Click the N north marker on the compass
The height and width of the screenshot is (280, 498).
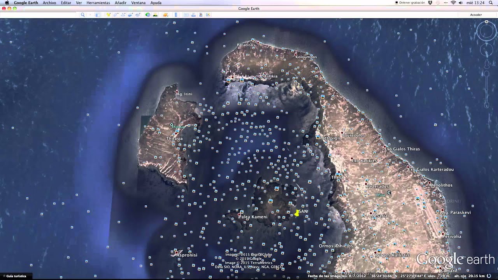click(487, 22)
